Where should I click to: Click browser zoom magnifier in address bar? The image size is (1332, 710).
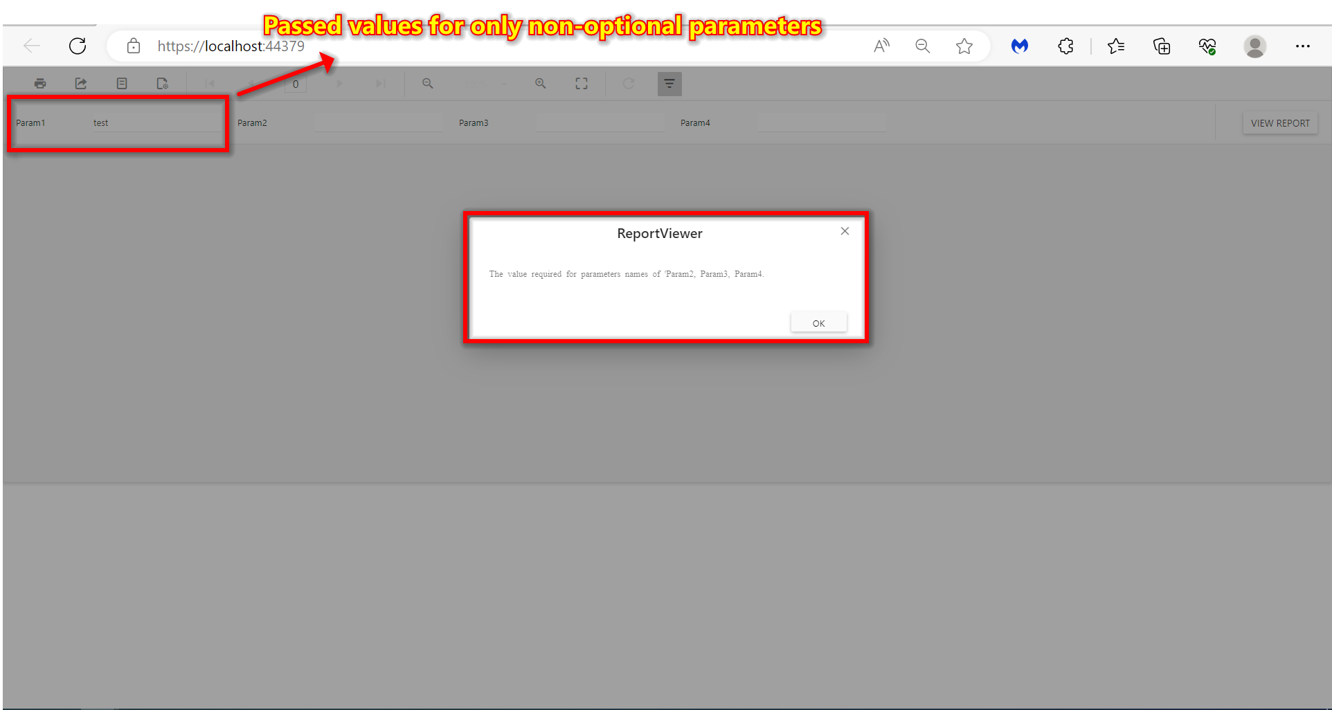tap(922, 46)
